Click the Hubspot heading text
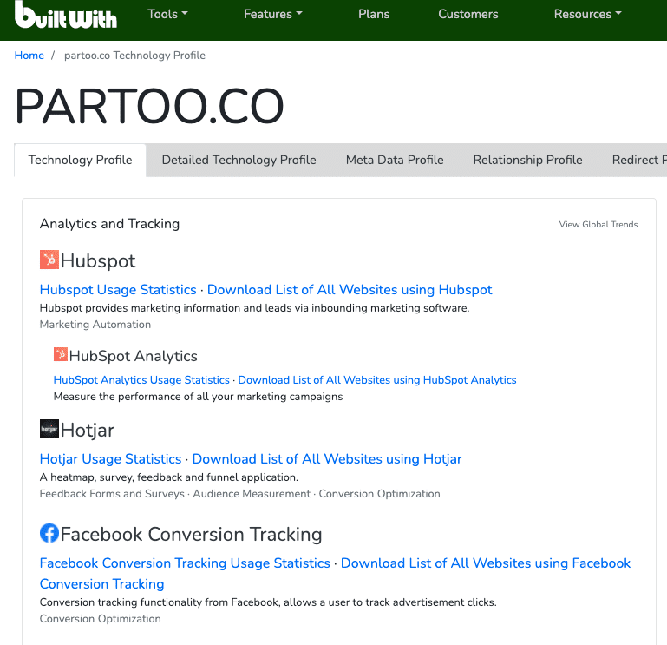 click(x=98, y=260)
